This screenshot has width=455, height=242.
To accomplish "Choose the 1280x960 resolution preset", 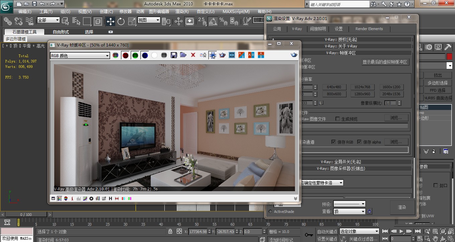I will [363, 94].
